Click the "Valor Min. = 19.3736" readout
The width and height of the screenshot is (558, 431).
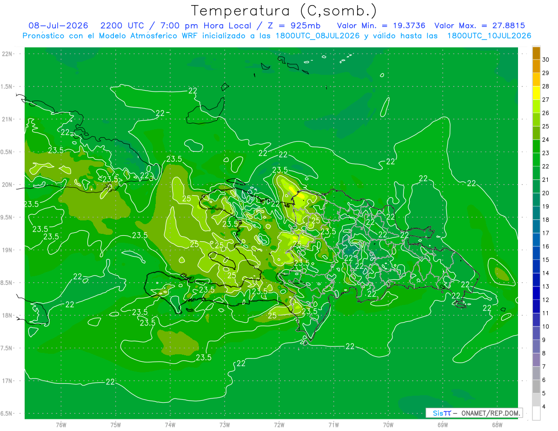tap(381, 26)
